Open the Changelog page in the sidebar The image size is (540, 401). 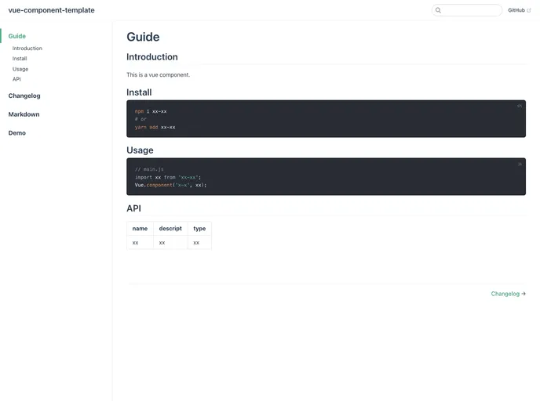pos(24,96)
